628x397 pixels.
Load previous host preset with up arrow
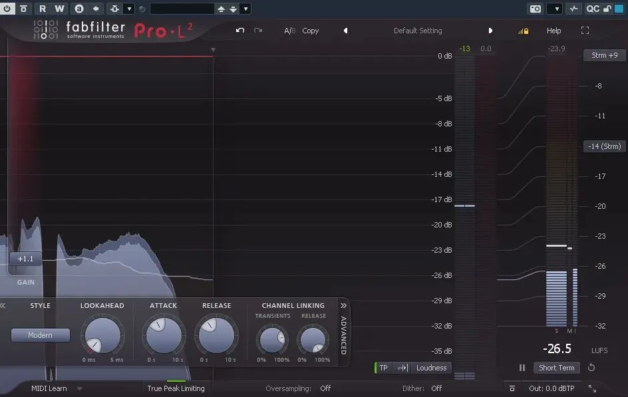[x=221, y=9]
